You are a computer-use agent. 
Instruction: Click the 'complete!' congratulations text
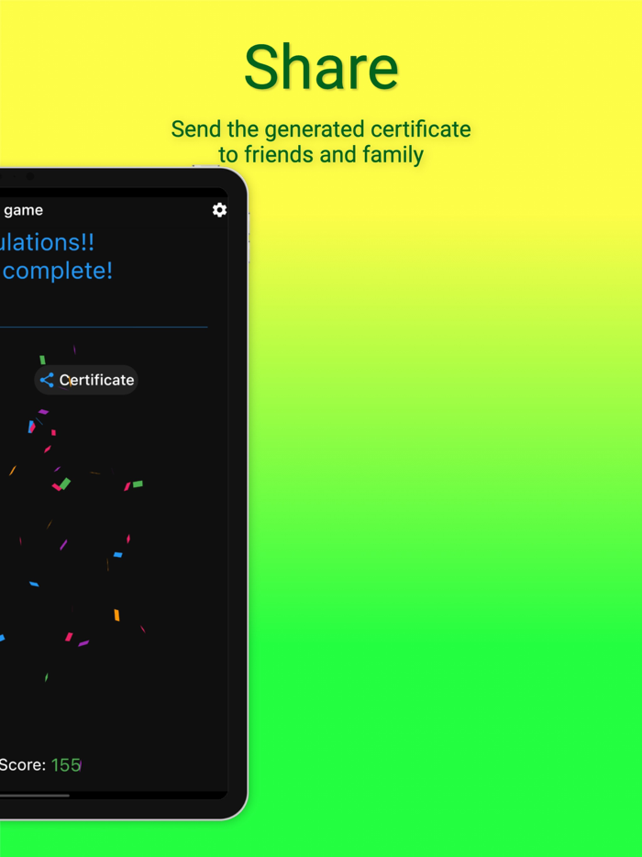pyautogui.click(x=58, y=271)
